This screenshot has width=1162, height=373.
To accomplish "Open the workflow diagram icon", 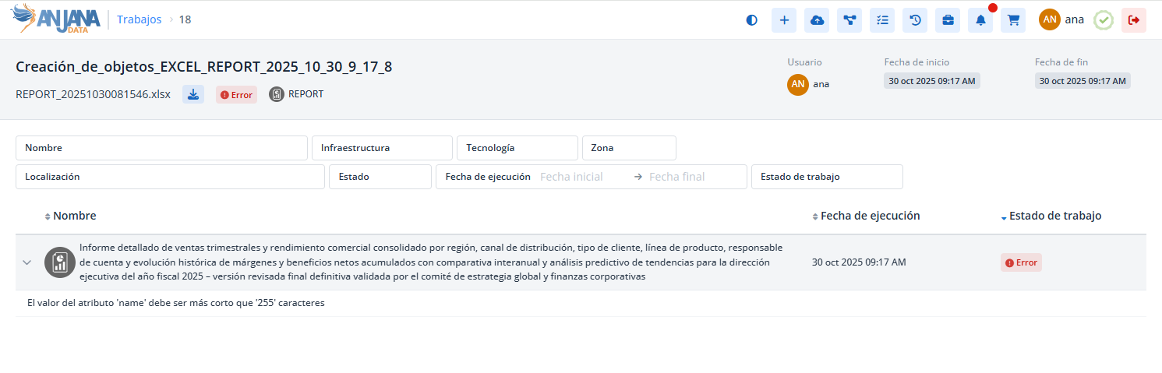I will 849,20.
